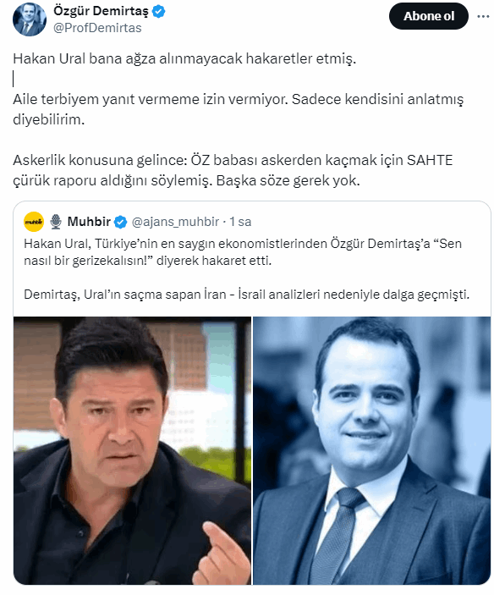Click the 1 sa timestamp
The height and width of the screenshot is (595, 494).
[x=240, y=222]
